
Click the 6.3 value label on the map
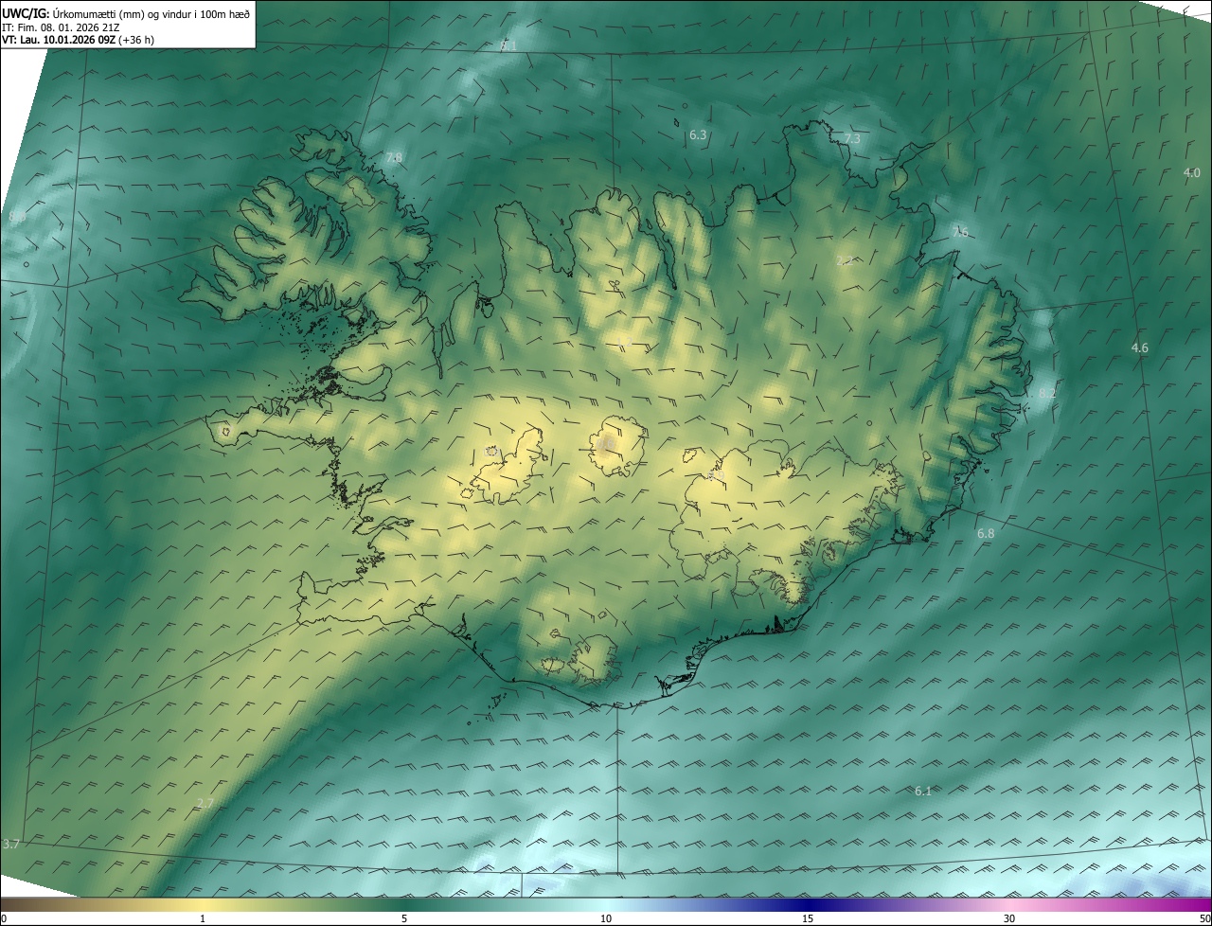coord(698,135)
